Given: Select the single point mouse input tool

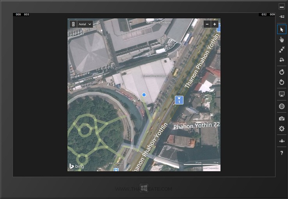Looking at the screenshot, I should click(x=281, y=30).
